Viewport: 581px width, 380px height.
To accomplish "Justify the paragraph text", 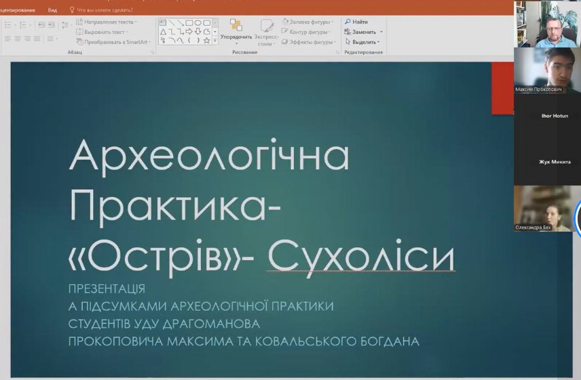I will (37, 39).
